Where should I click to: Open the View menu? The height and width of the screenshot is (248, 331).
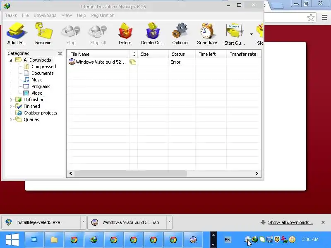(67, 15)
